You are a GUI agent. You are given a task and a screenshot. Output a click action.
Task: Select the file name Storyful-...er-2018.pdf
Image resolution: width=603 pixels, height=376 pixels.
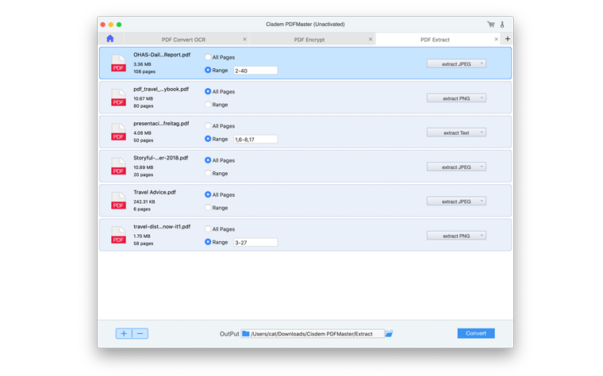click(x=161, y=158)
